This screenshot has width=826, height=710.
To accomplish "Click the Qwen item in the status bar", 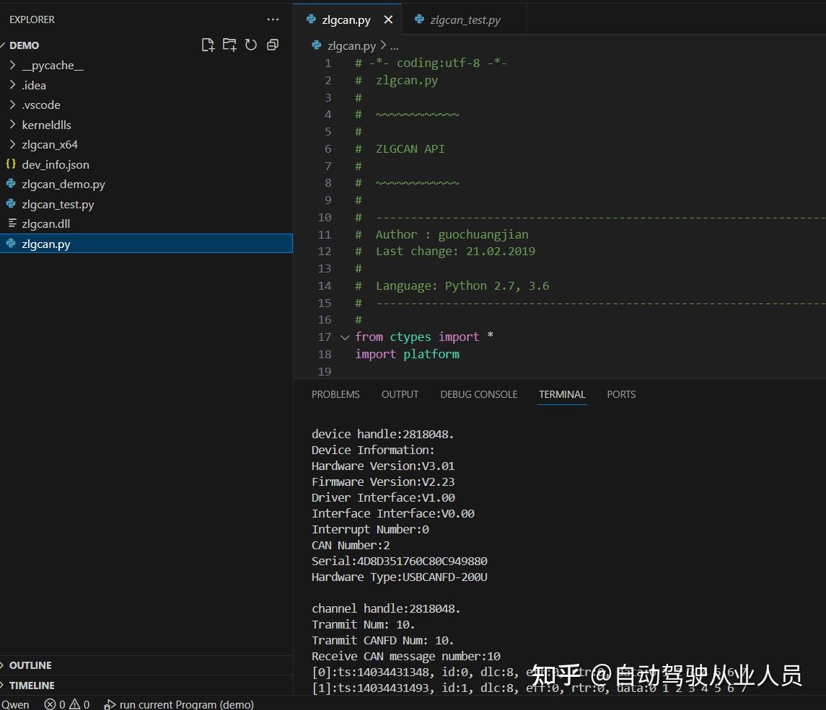I will [x=15, y=704].
